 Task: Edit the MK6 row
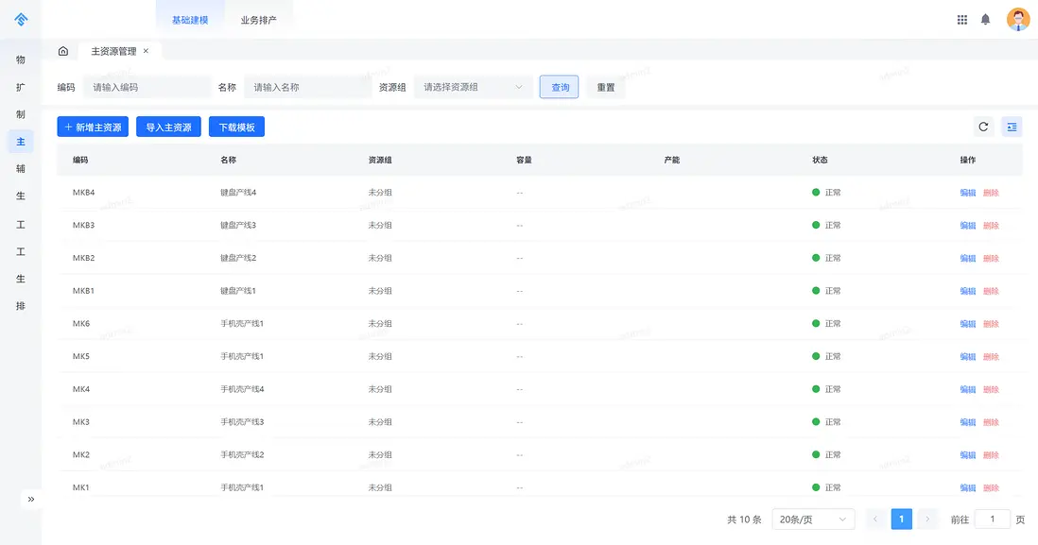(x=968, y=323)
